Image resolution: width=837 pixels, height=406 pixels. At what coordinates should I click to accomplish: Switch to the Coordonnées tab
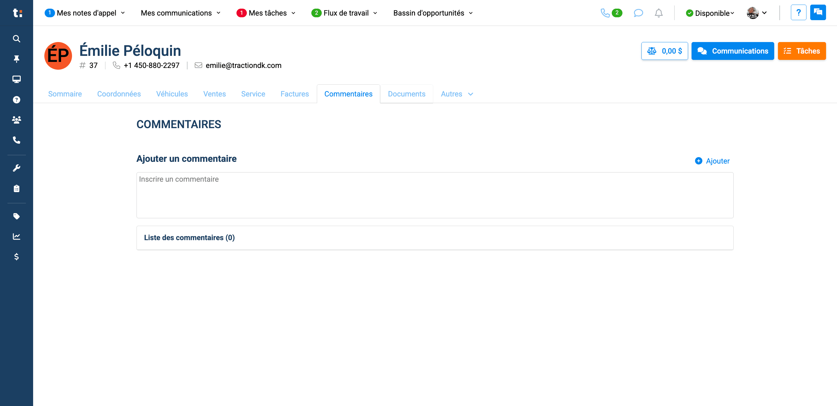[119, 94]
